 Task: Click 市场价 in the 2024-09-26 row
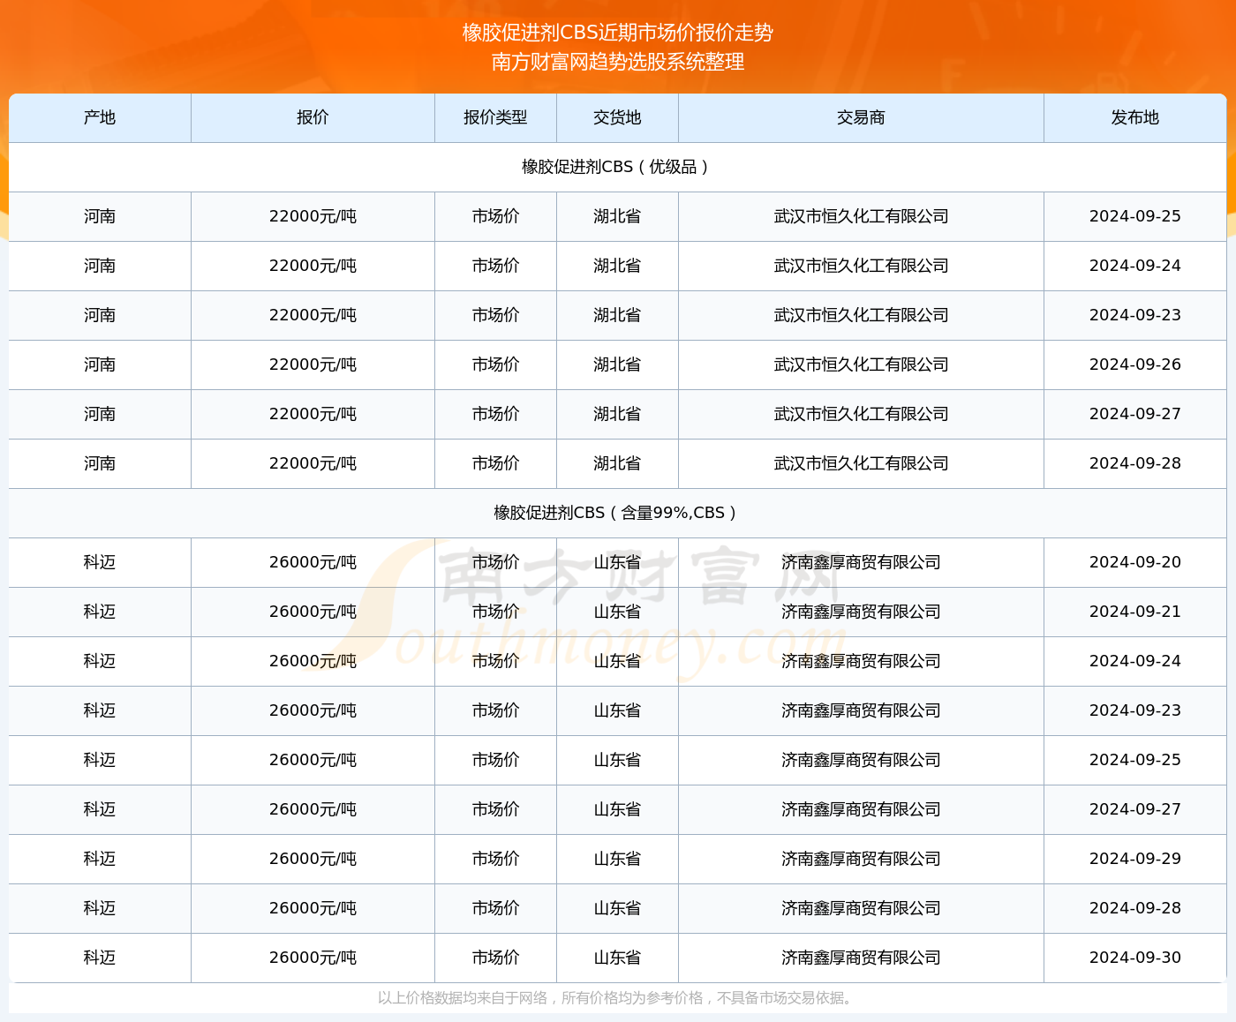pos(495,364)
